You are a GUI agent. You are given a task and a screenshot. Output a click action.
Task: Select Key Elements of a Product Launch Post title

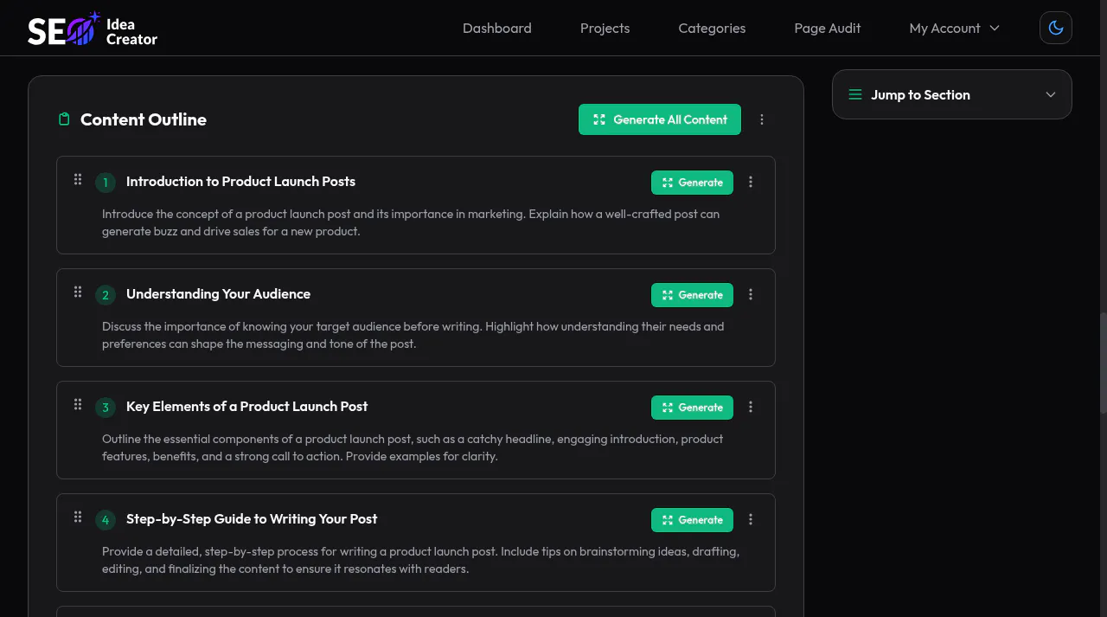[x=246, y=406]
